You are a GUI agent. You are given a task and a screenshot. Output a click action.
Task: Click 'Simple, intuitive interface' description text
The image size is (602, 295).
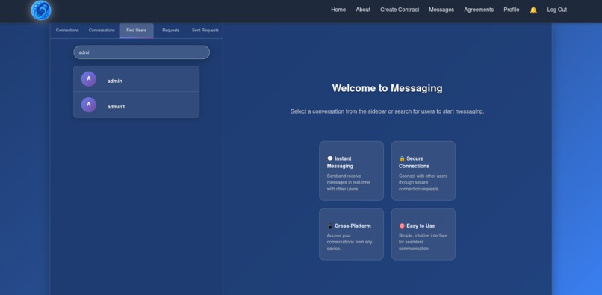coord(423,242)
